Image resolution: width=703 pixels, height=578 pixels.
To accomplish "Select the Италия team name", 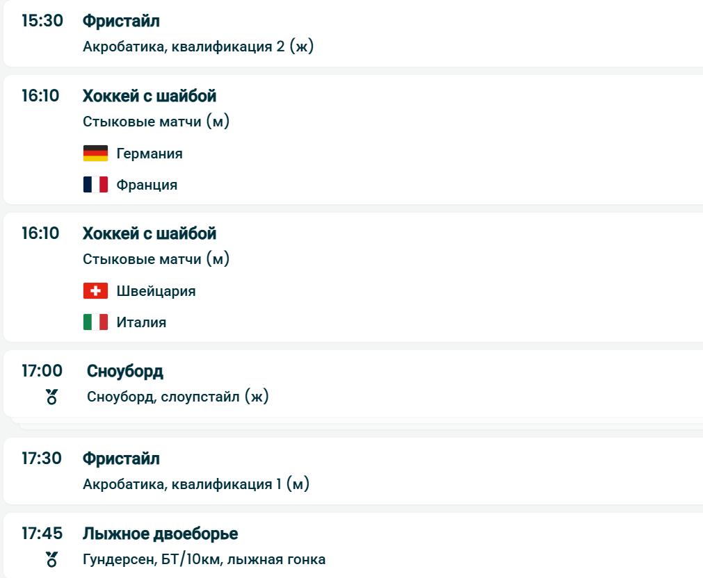I will pyautogui.click(x=141, y=322).
